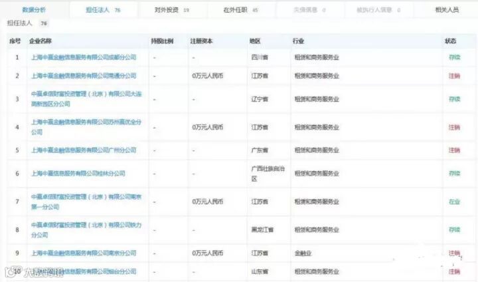The height and width of the screenshot is (282, 478).
Task: Open the 南京第一分公司 company link in row 7
Action: coord(86,202)
